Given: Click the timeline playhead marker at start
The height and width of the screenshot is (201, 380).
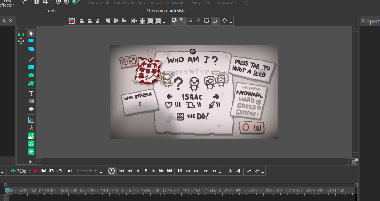Looking at the screenshot, I should 7,191.
